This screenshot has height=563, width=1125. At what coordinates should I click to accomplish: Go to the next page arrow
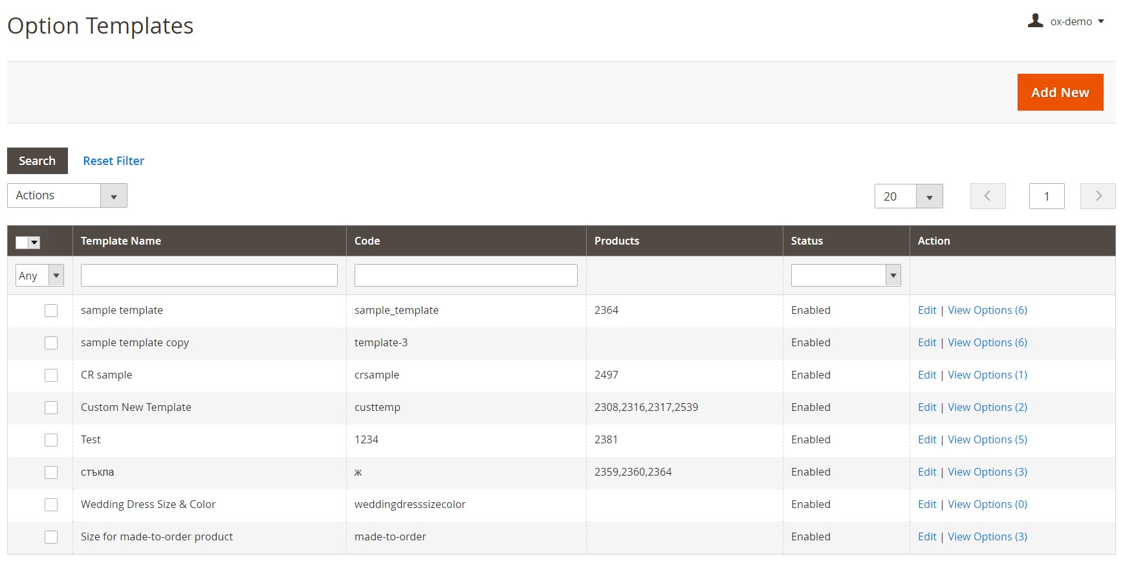point(1098,196)
